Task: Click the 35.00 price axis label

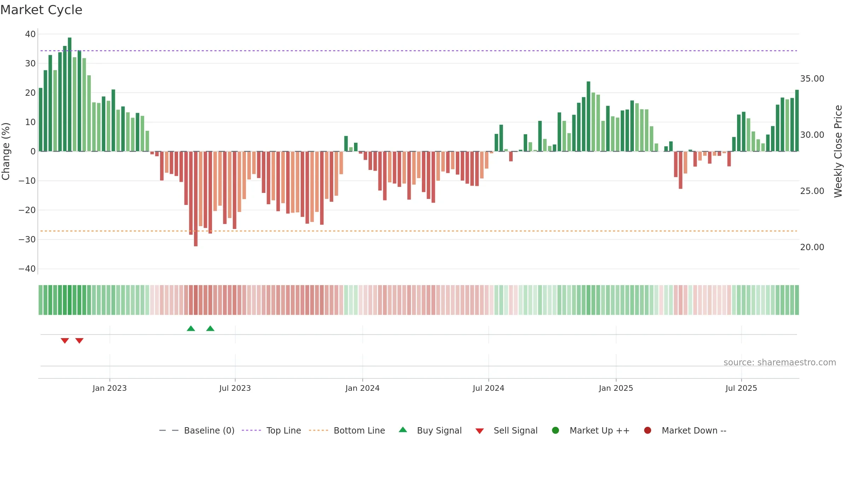Action: point(812,78)
